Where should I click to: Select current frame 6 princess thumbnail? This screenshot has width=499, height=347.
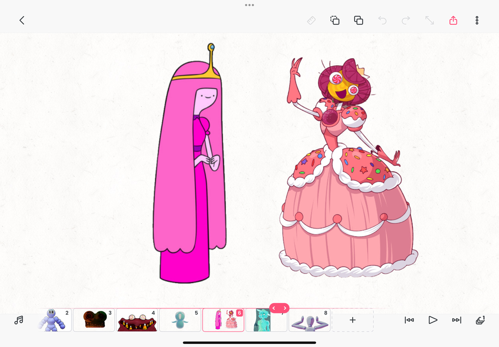(223, 320)
